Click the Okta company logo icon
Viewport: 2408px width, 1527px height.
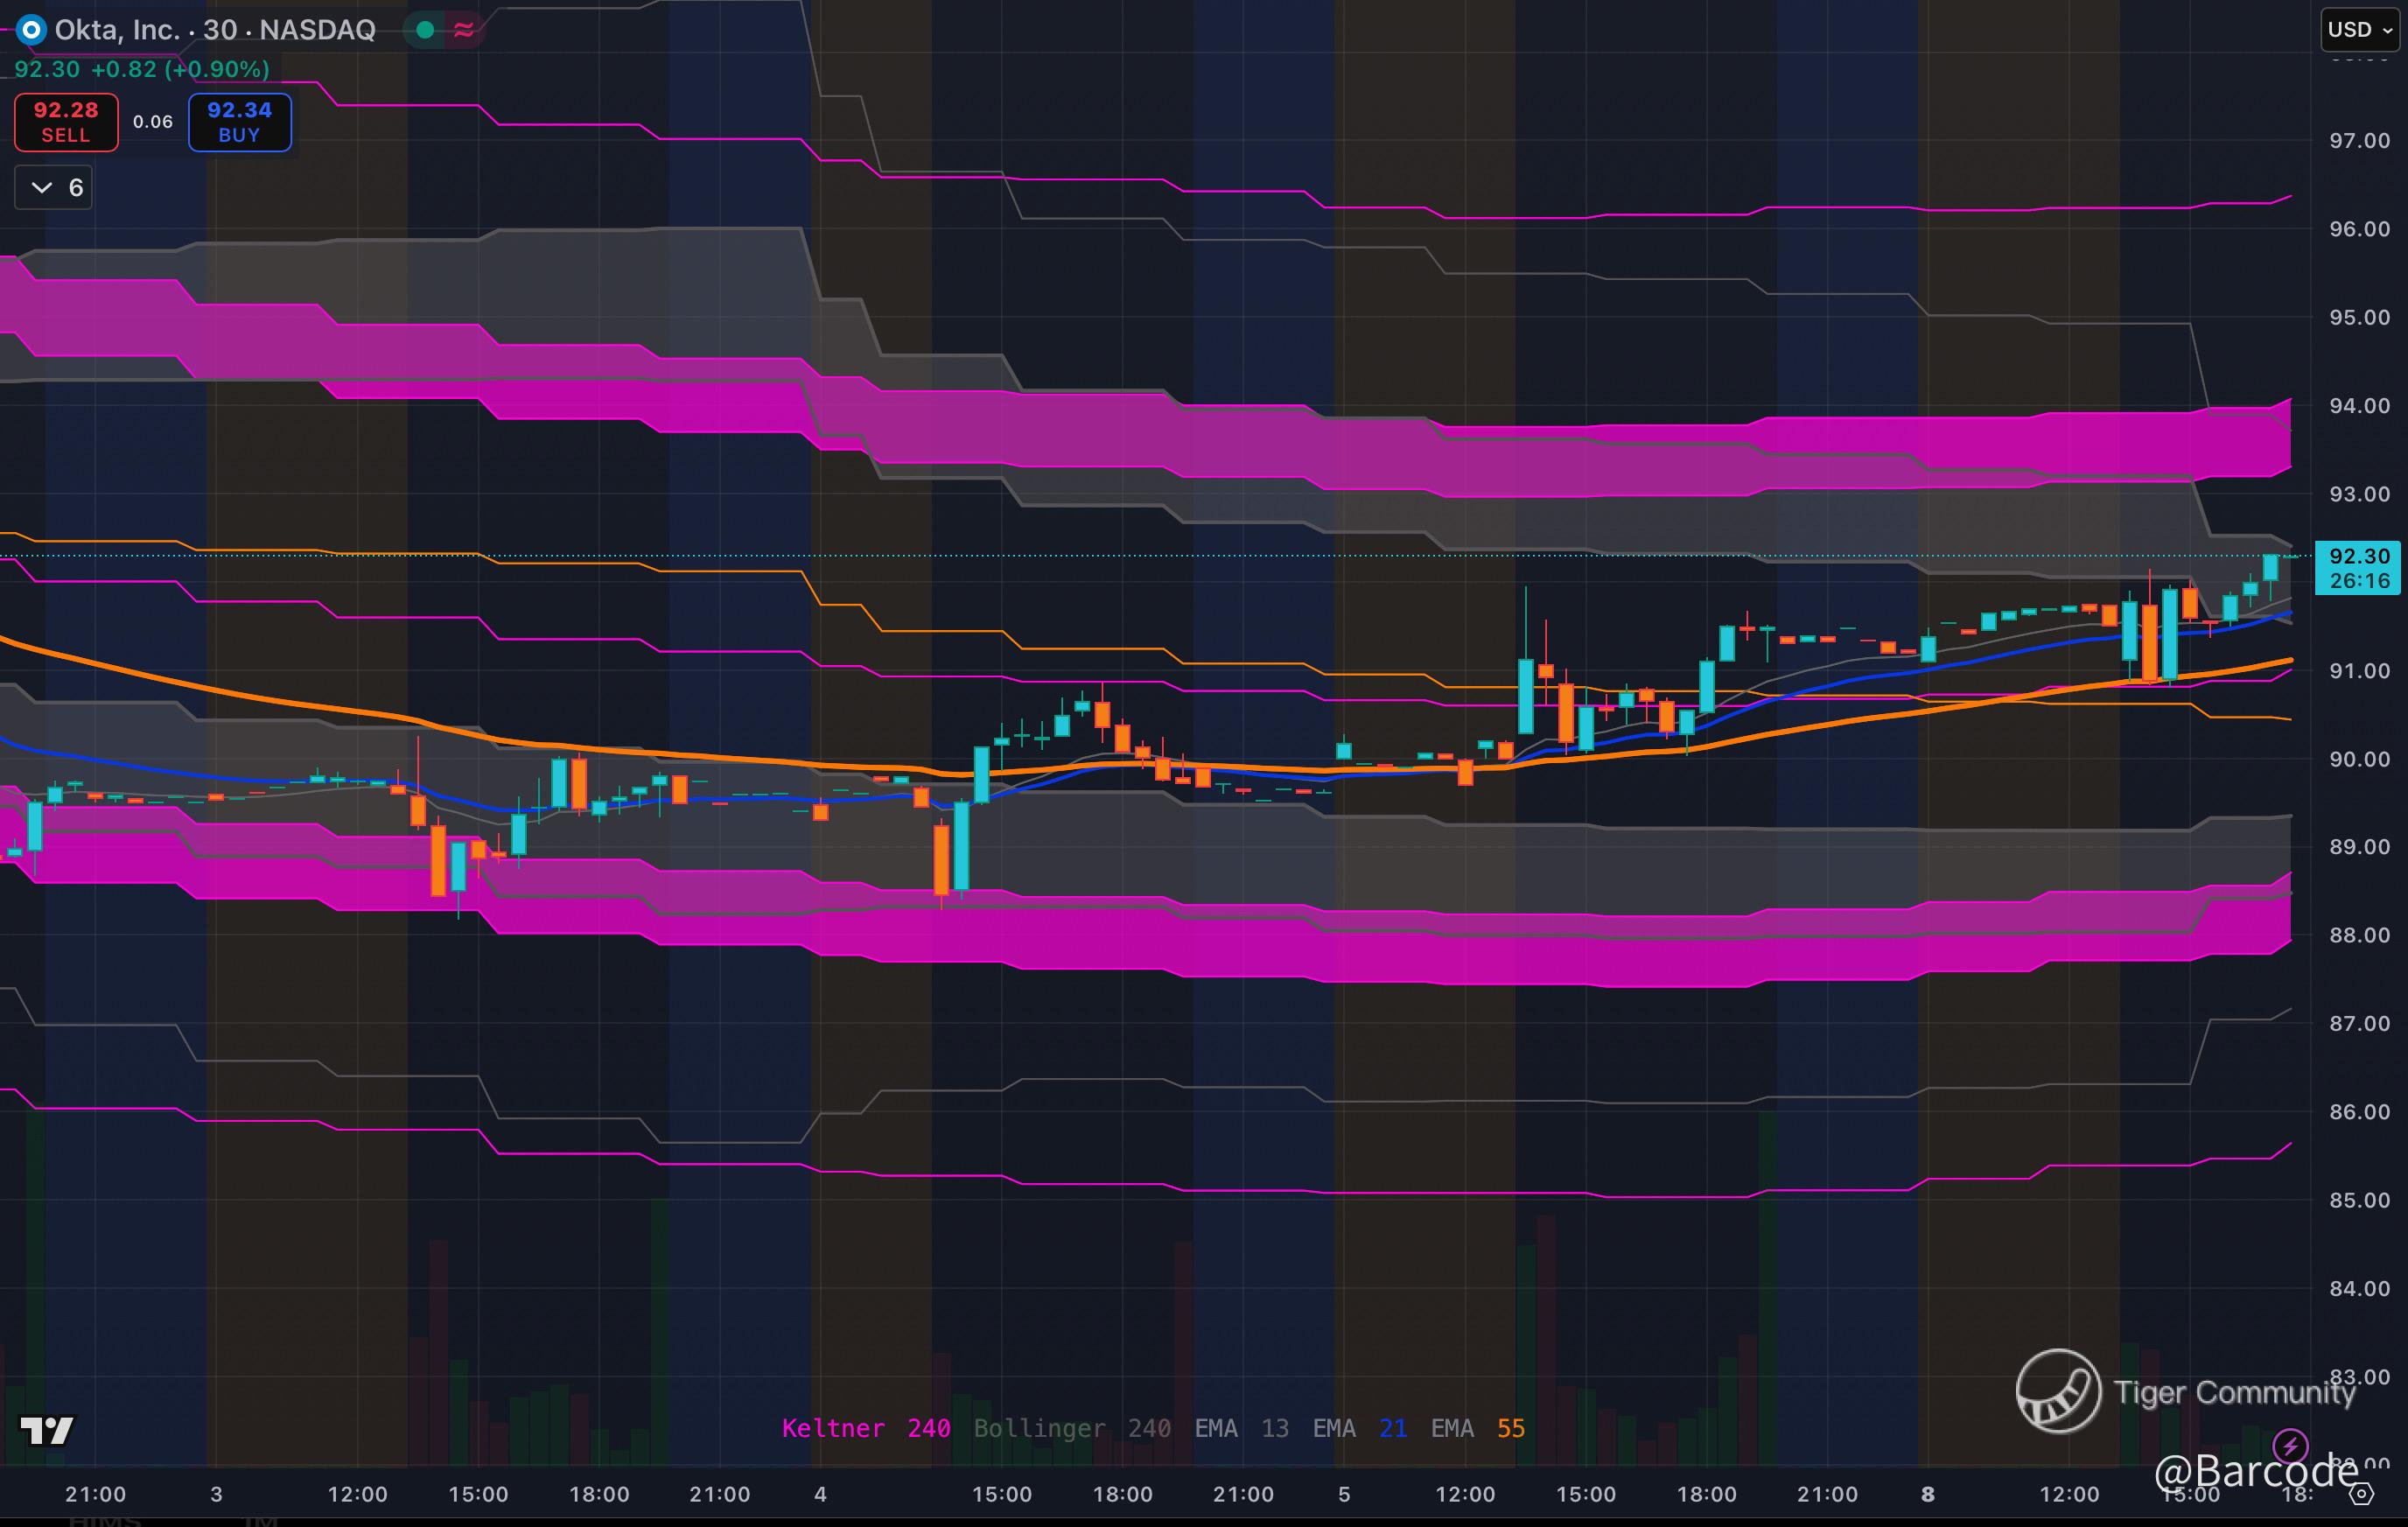click(31, 30)
